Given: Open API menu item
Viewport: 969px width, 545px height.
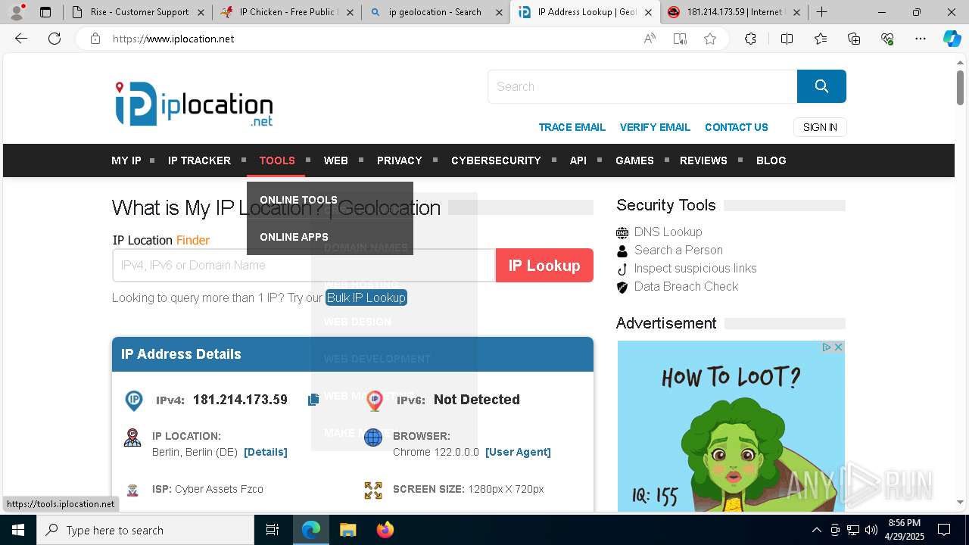Looking at the screenshot, I should (x=578, y=160).
